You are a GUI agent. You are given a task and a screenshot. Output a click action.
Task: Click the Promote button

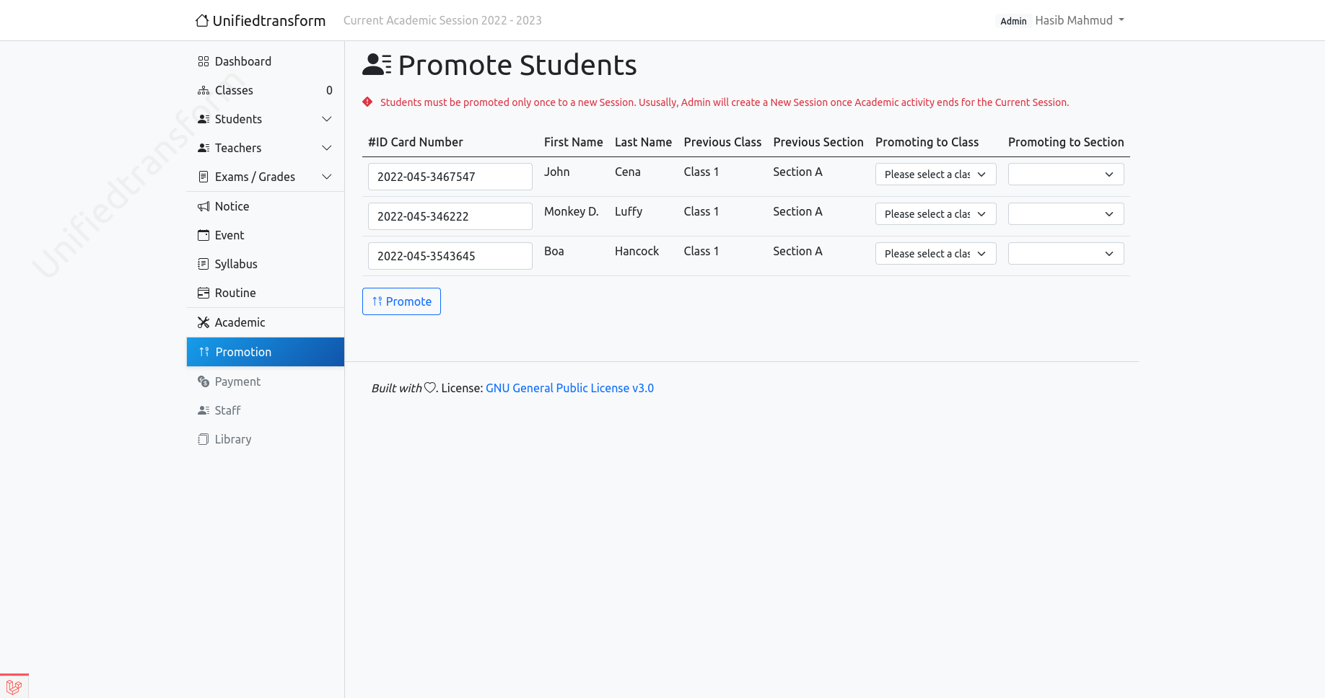point(401,301)
